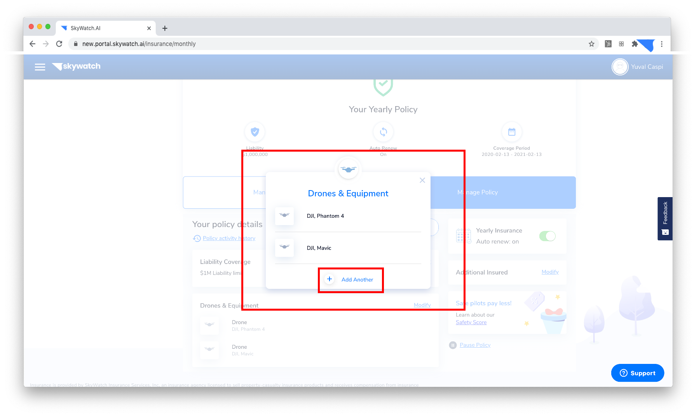
Task: Modify Drones & Equipment section
Action: 422,305
